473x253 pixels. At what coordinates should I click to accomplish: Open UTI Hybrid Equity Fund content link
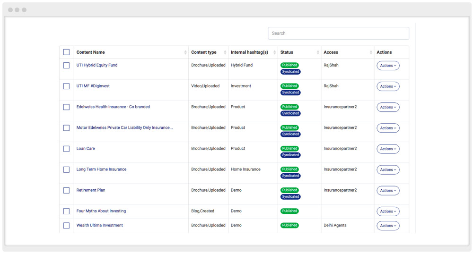click(97, 65)
